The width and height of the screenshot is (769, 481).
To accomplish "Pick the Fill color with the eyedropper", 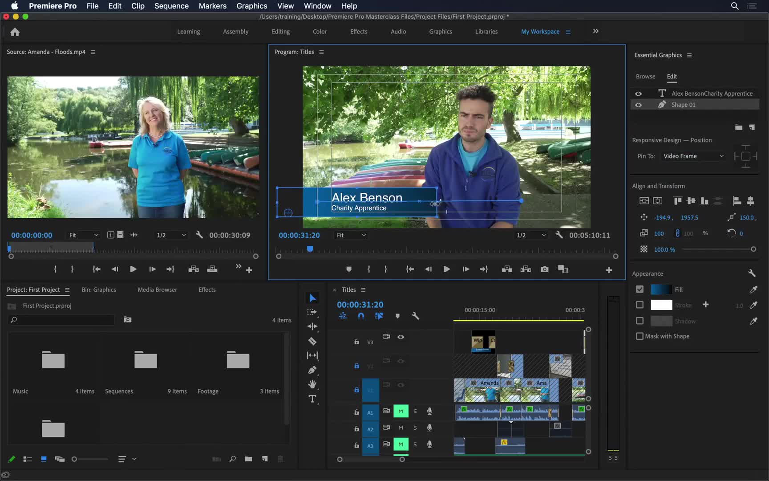I will tap(753, 289).
